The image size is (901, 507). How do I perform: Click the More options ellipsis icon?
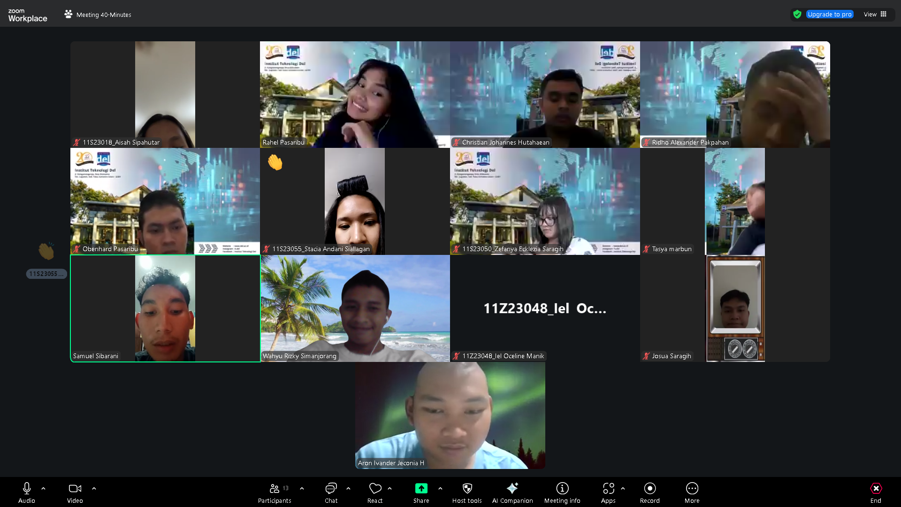(692, 489)
